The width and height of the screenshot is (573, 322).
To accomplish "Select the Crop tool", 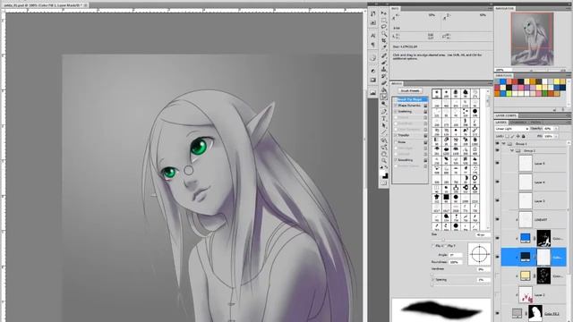I will (x=384, y=40).
